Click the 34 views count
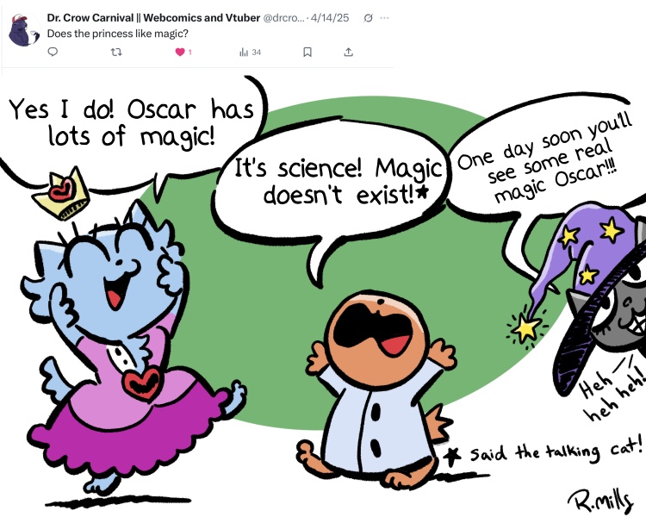This screenshot has height=517, width=646. pos(257,52)
